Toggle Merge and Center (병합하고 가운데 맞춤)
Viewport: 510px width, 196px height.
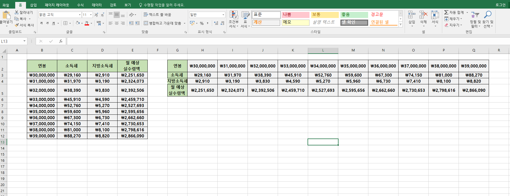162,23
